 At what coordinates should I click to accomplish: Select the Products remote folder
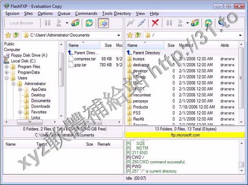(x=140, y=107)
